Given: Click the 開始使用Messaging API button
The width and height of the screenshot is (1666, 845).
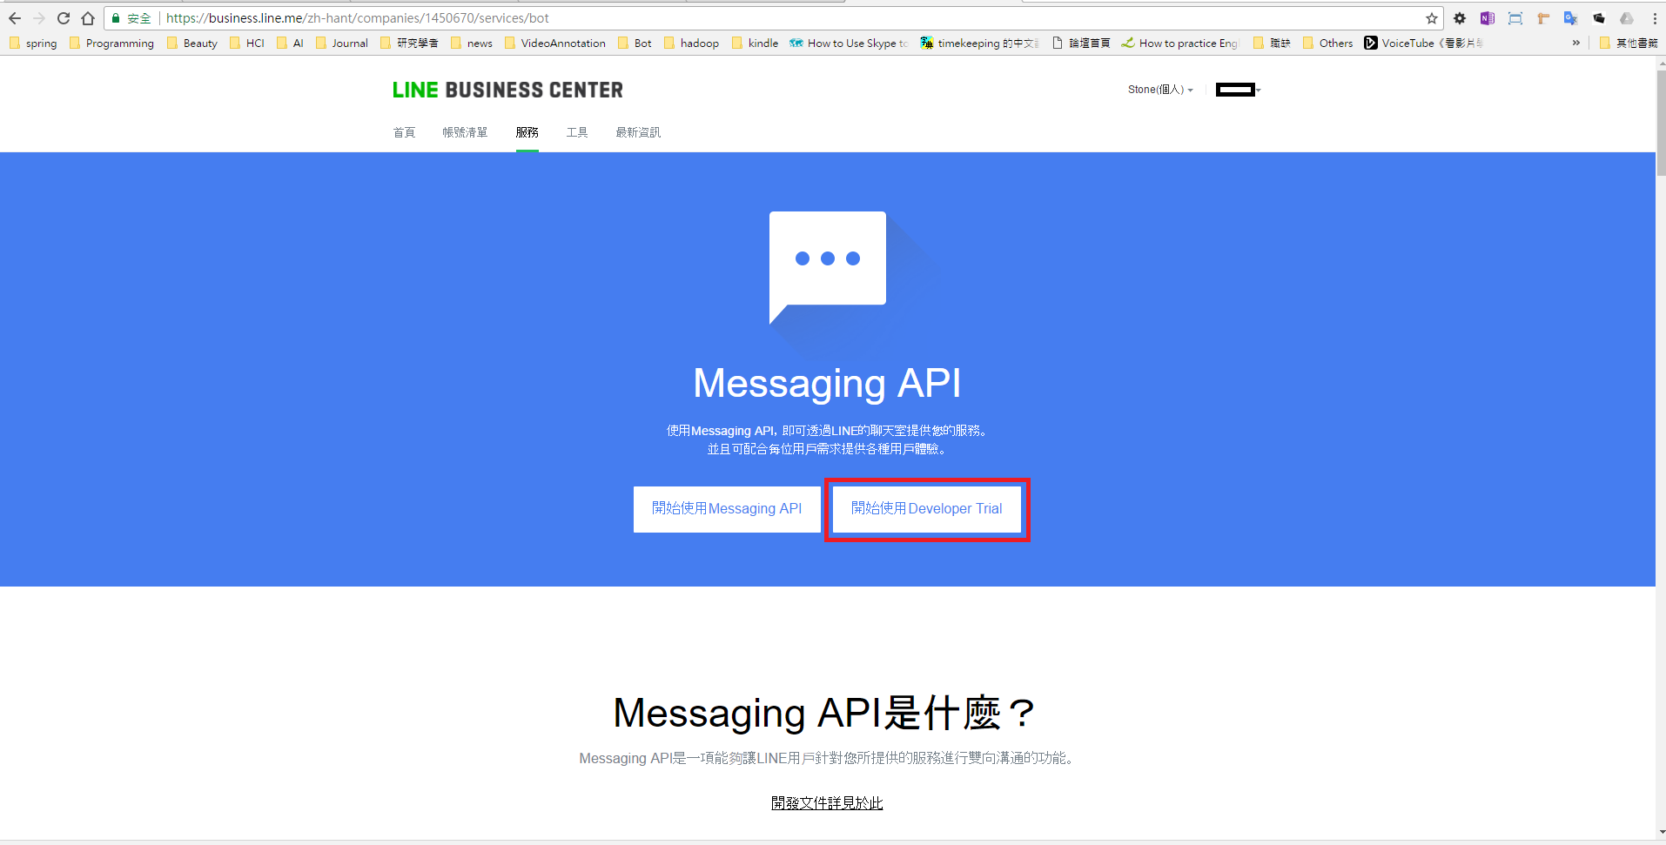Looking at the screenshot, I should [x=727, y=509].
